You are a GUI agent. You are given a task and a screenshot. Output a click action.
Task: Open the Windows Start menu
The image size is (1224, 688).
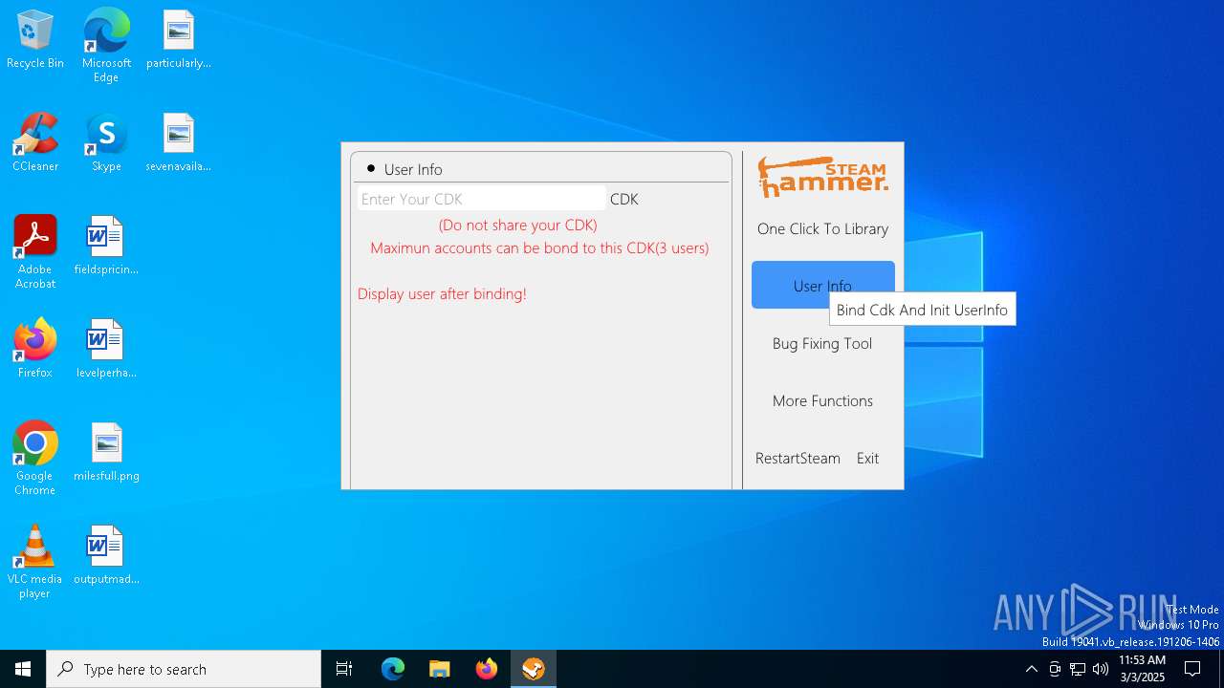[x=23, y=669]
